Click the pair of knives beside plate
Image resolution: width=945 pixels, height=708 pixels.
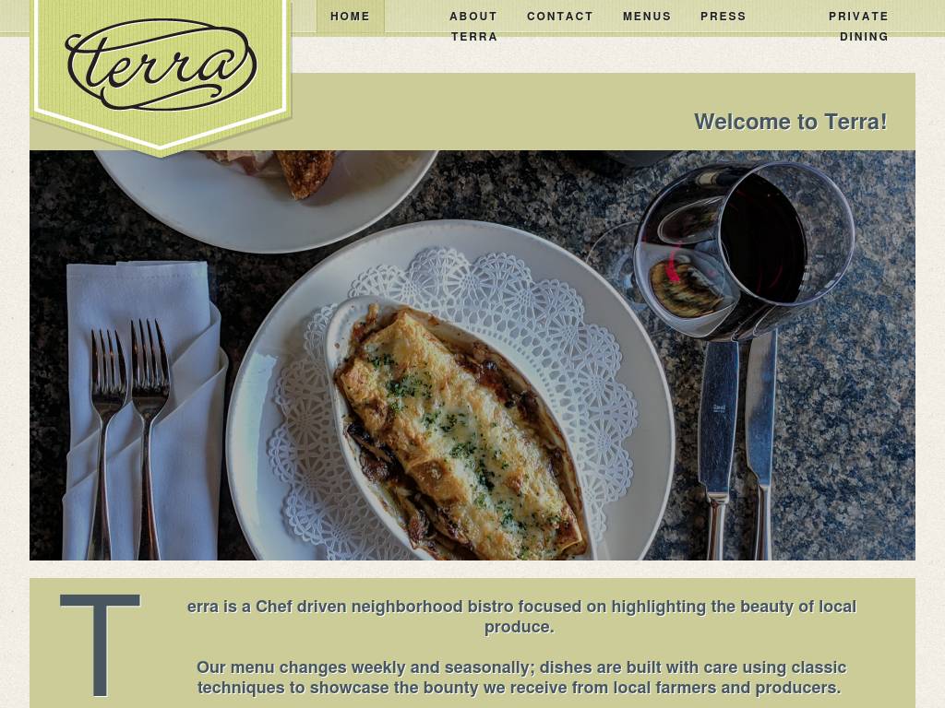pos(738,445)
